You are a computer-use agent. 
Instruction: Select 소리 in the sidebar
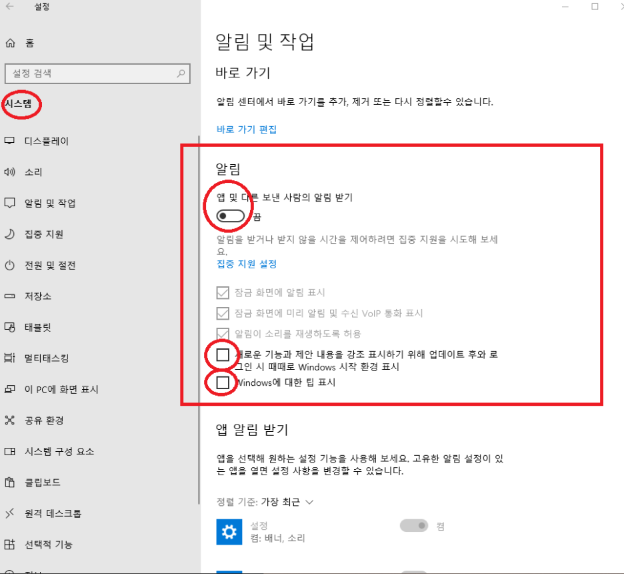(x=33, y=172)
